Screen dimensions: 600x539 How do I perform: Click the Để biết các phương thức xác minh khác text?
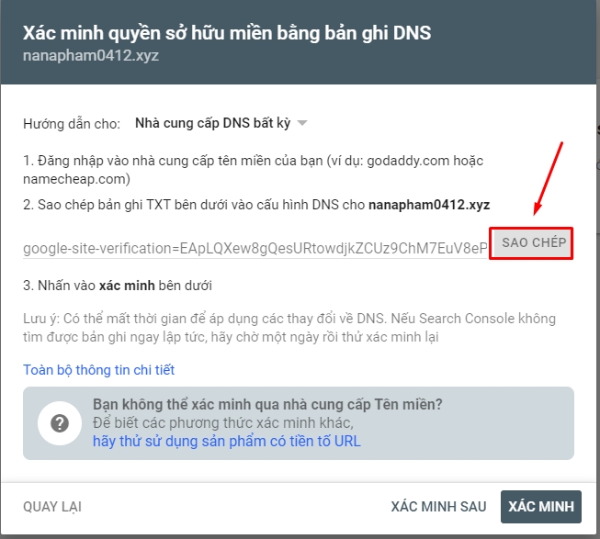(x=222, y=422)
